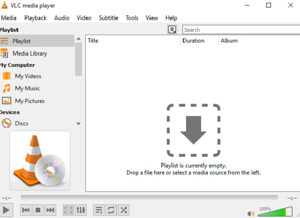Click the My Videos film icon
This screenshot has height=218, width=300.
point(6,76)
